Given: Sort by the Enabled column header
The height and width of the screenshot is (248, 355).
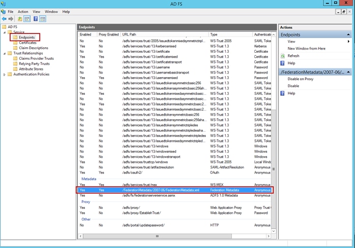Looking at the screenshot, I should pyautogui.click(x=87, y=34).
